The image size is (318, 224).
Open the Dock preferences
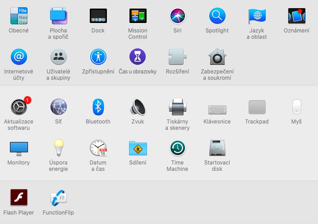tap(98, 16)
